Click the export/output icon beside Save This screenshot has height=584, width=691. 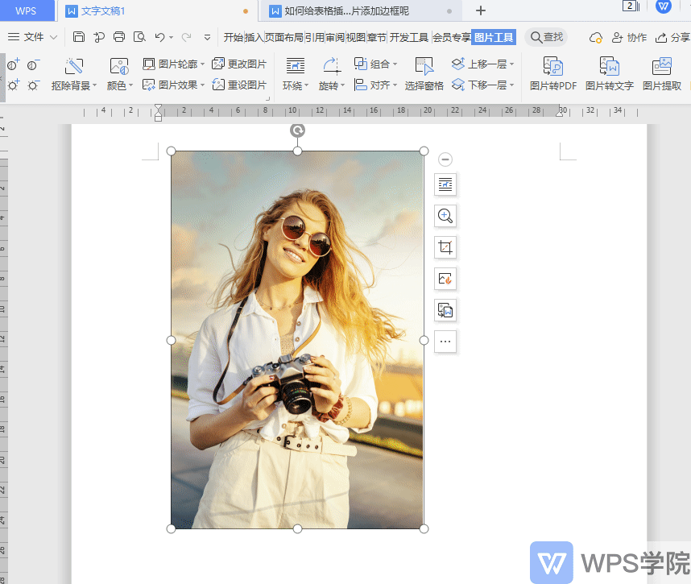coord(99,37)
